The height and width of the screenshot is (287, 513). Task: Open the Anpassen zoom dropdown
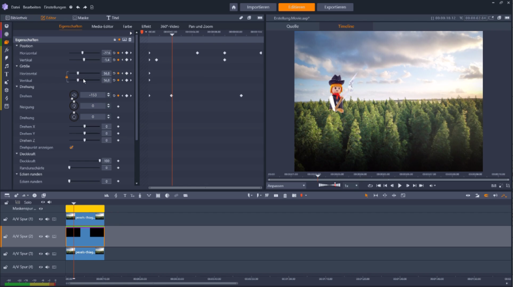[286, 186]
